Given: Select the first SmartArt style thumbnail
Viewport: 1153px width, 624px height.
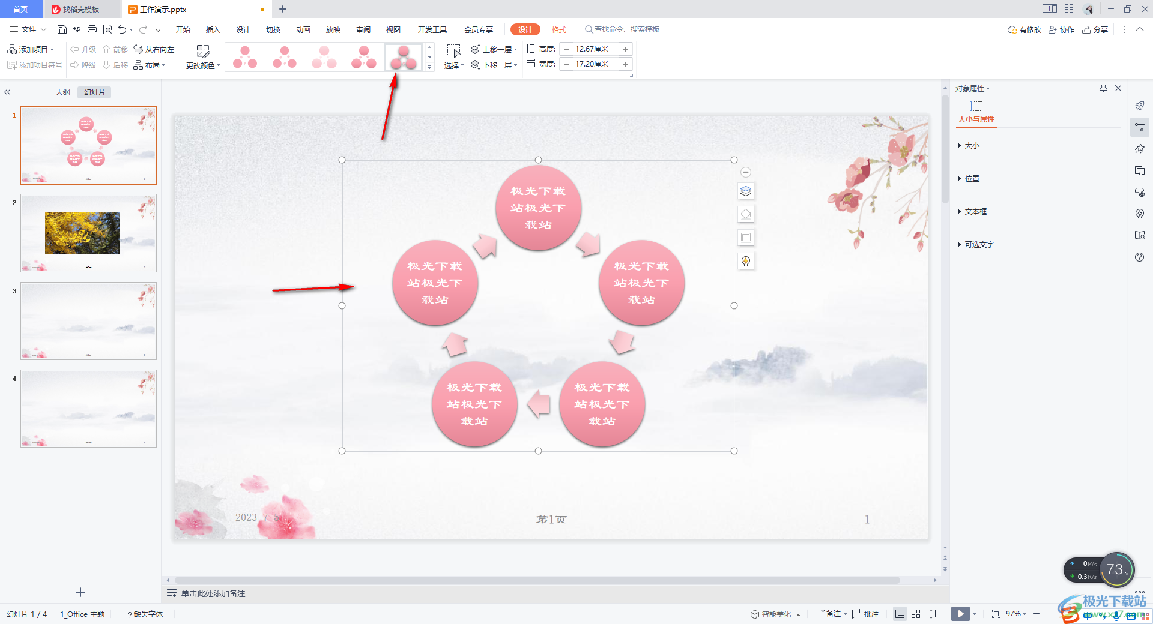Looking at the screenshot, I should coord(245,57).
